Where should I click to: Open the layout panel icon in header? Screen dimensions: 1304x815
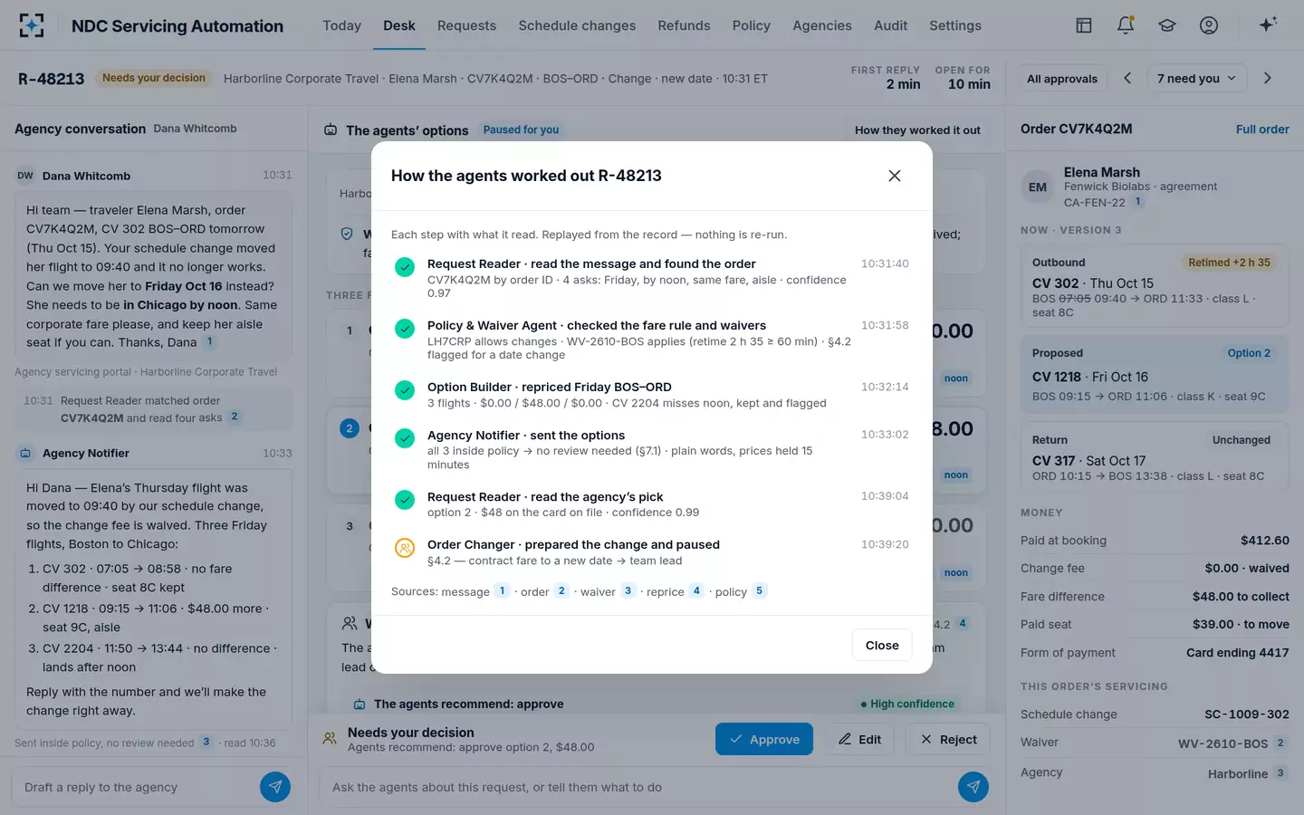[x=1084, y=25]
